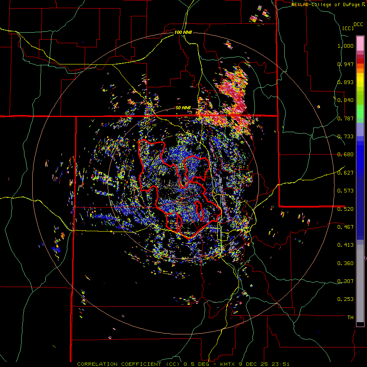Pick the orange color bar segment

[360, 71]
